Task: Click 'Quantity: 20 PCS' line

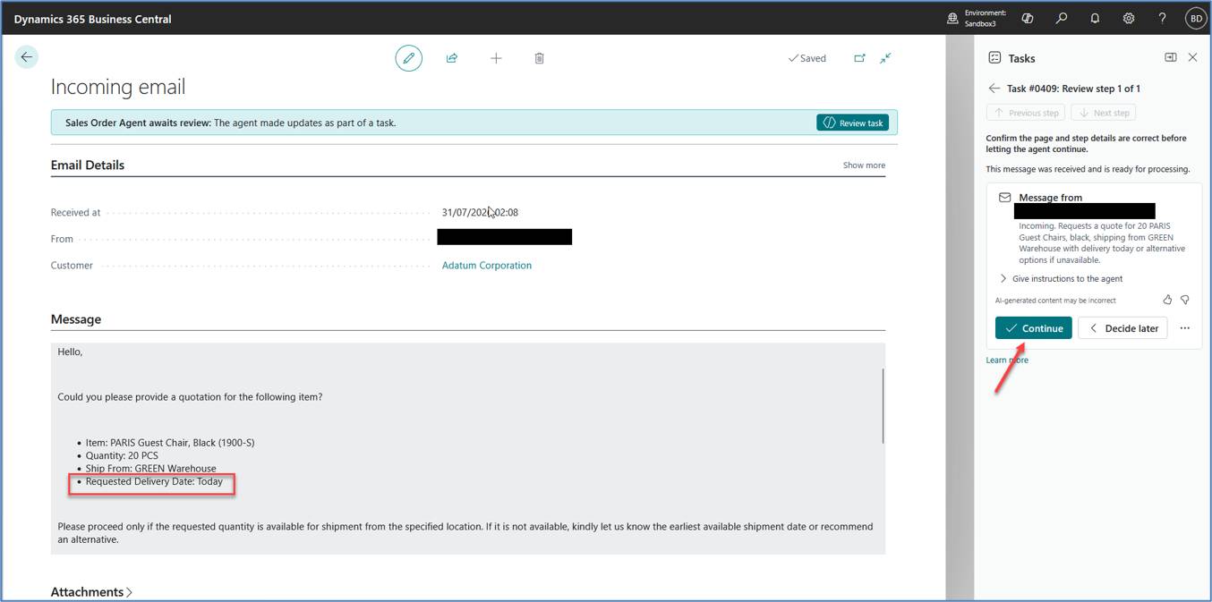Action: tap(122, 455)
